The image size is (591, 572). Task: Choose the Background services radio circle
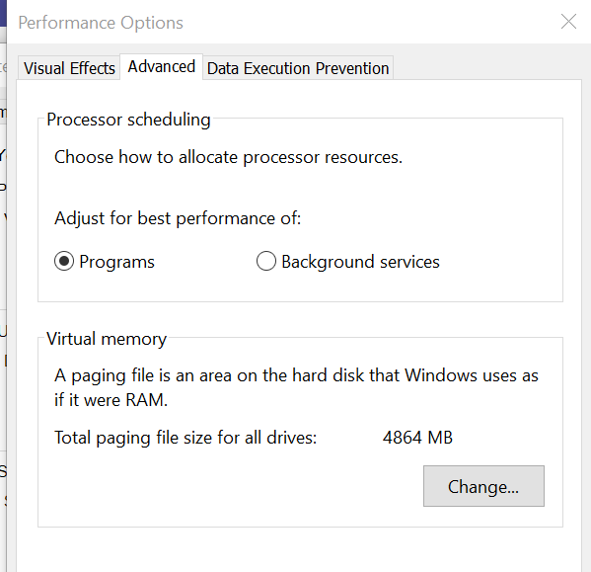coord(266,261)
